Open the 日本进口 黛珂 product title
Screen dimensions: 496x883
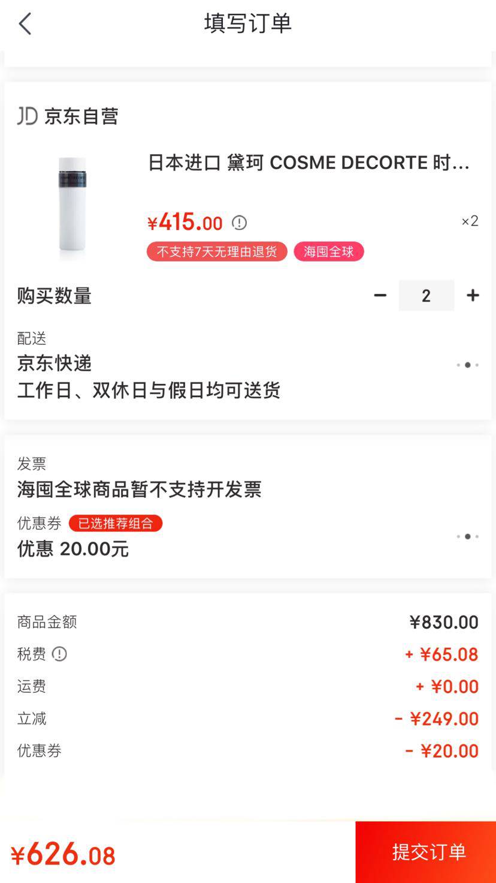(x=309, y=163)
